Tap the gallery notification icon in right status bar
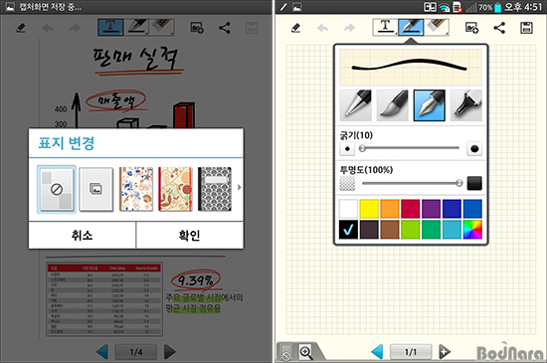 pyautogui.click(x=297, y=7)
